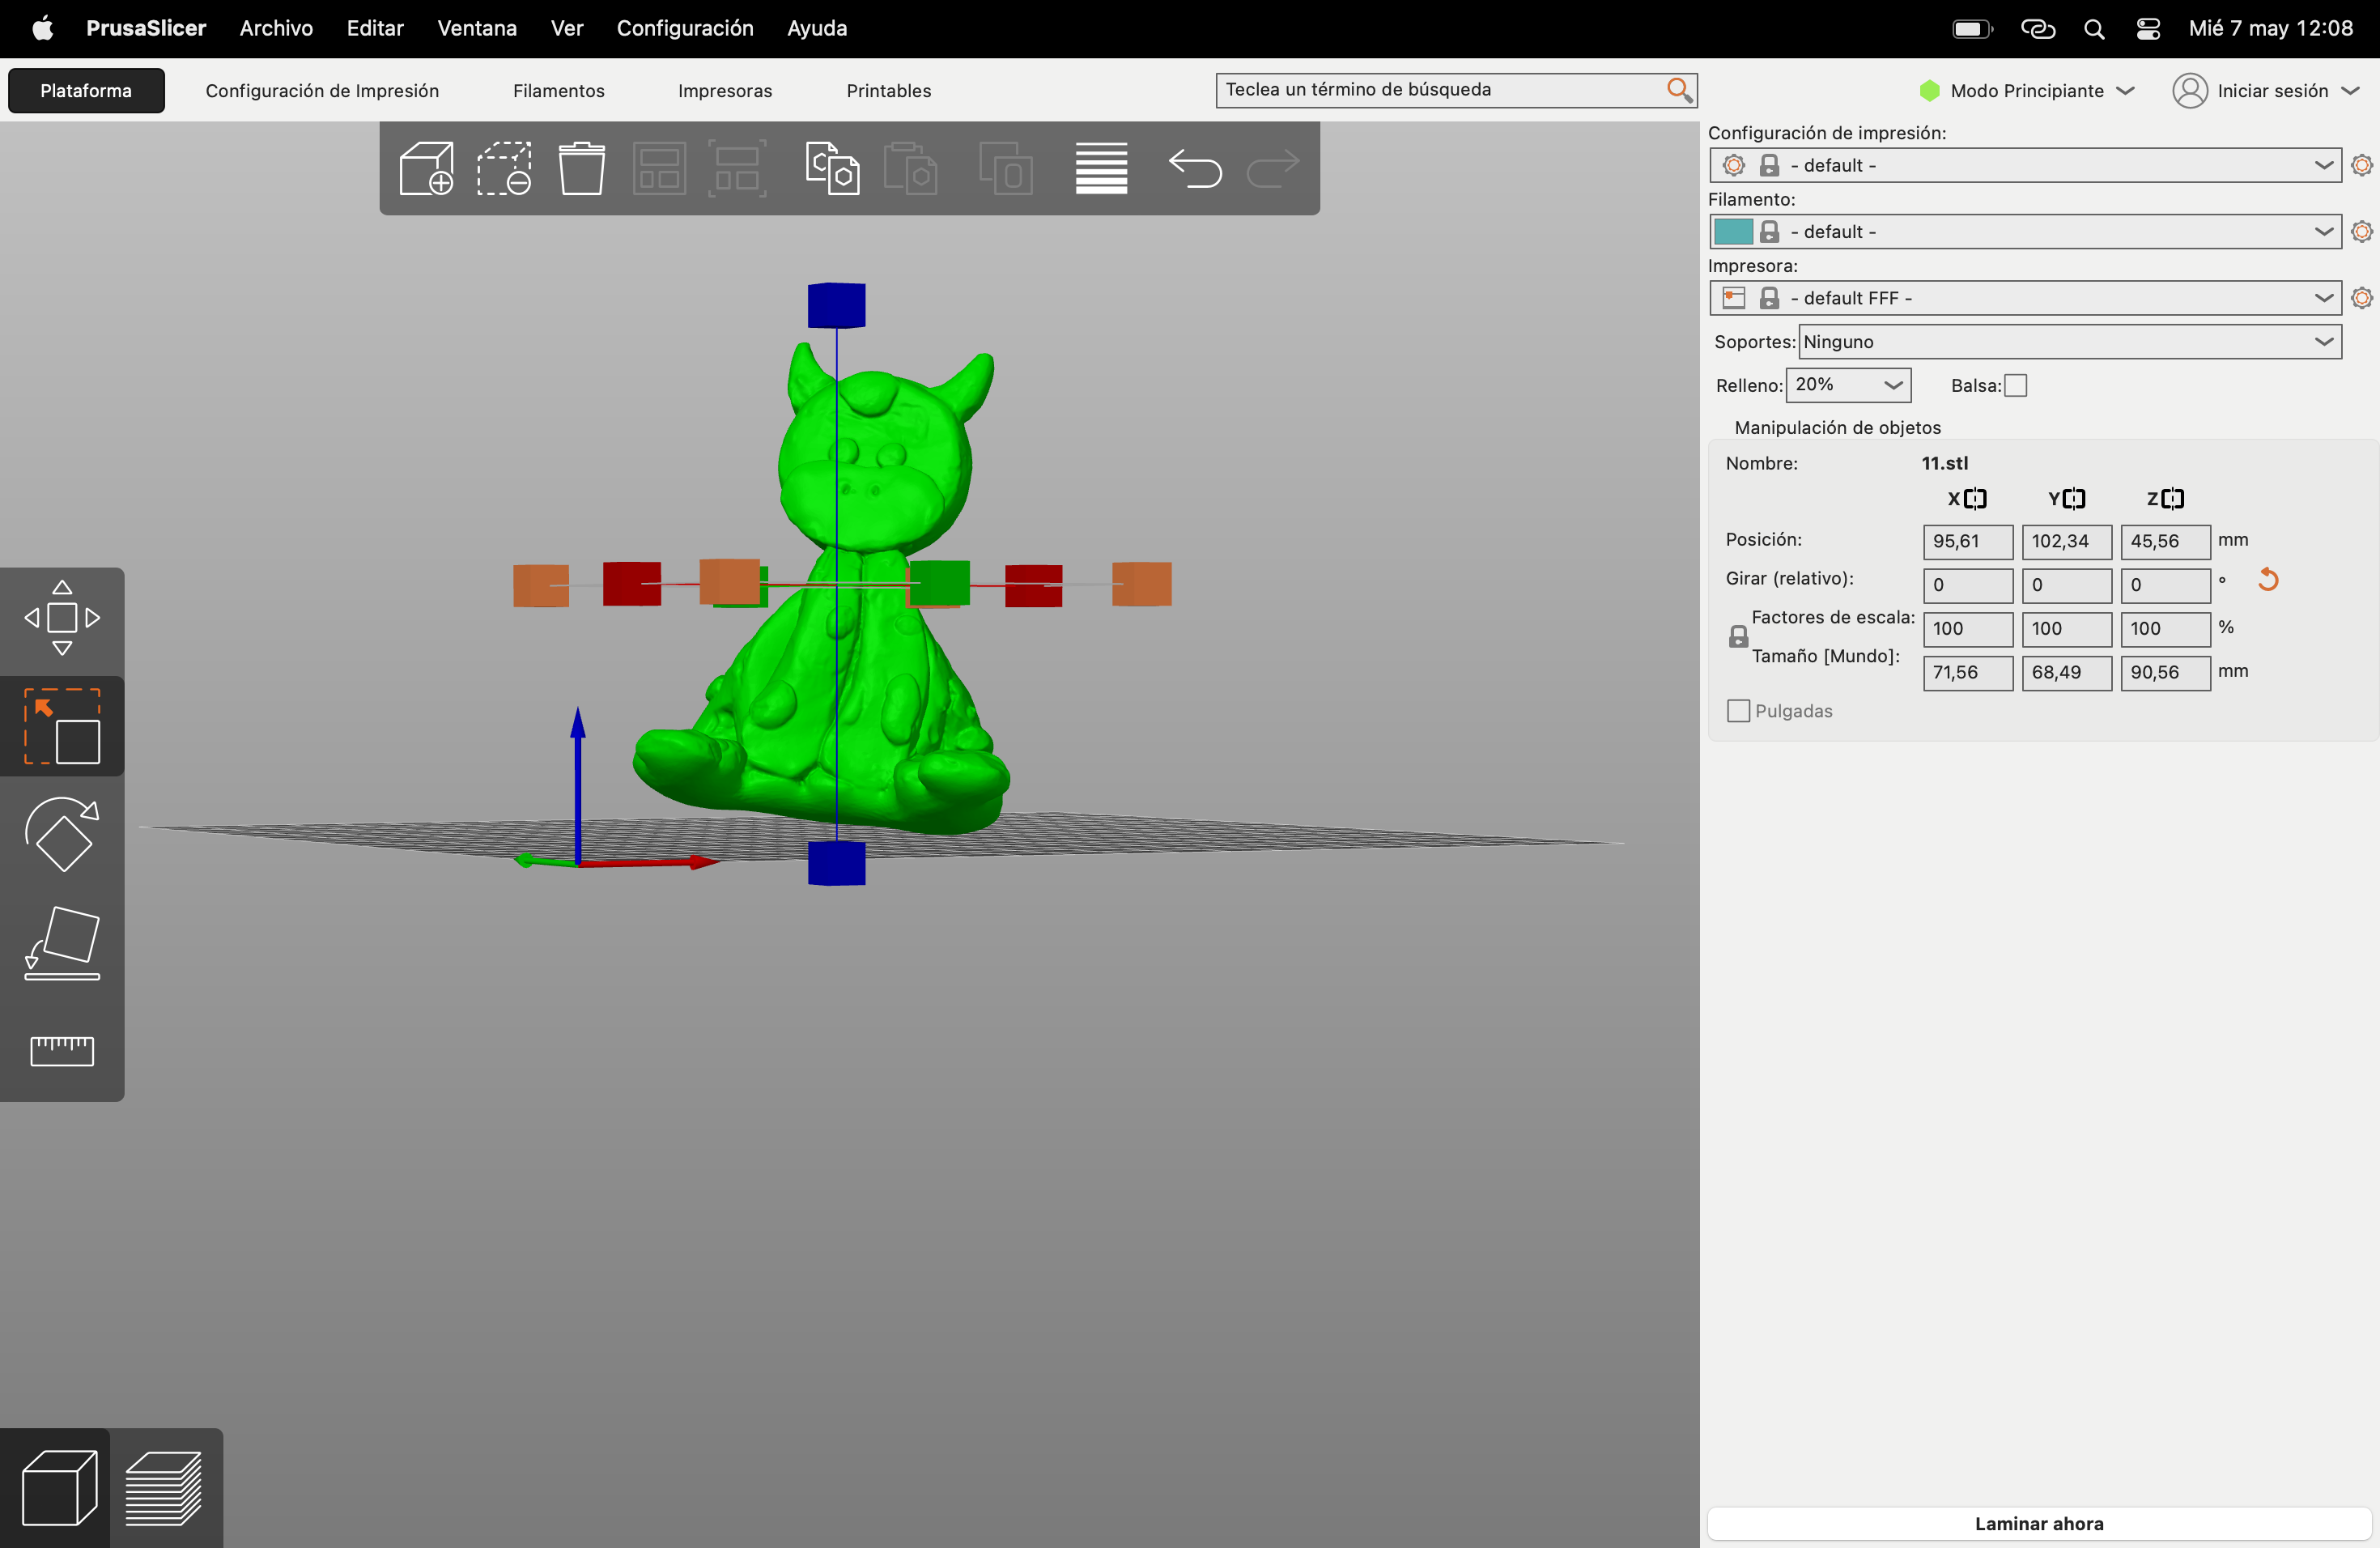Click the Add object cube icon

click(426, 168)
